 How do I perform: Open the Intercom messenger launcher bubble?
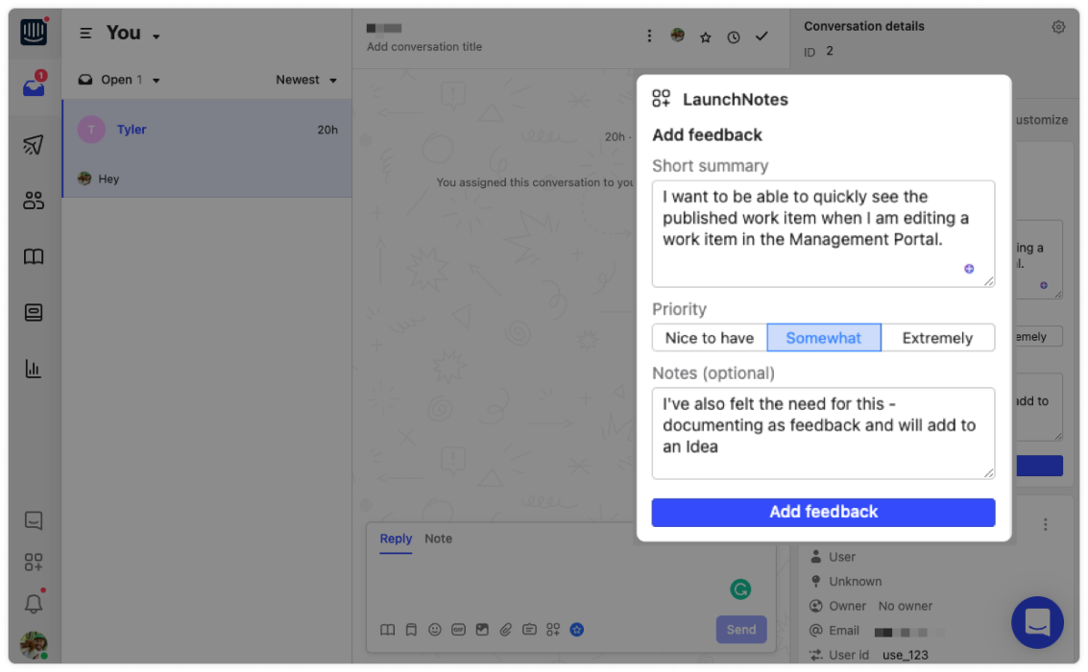click(1037, 622)
